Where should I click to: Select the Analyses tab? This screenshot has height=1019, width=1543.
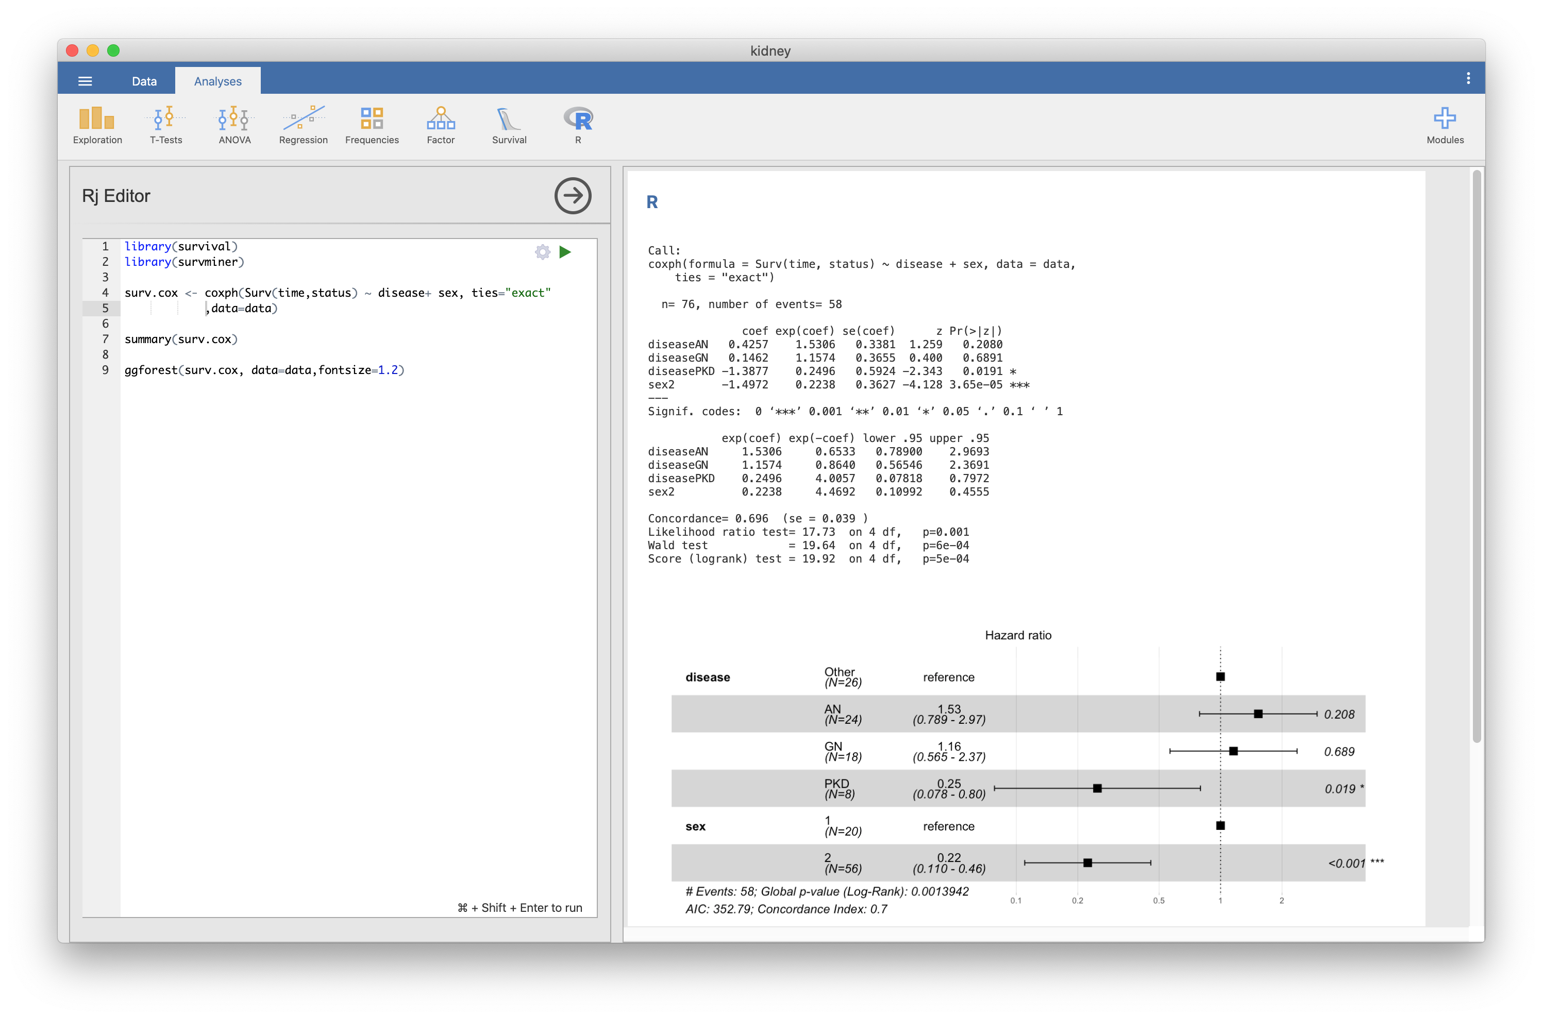(x=217, y=81)
